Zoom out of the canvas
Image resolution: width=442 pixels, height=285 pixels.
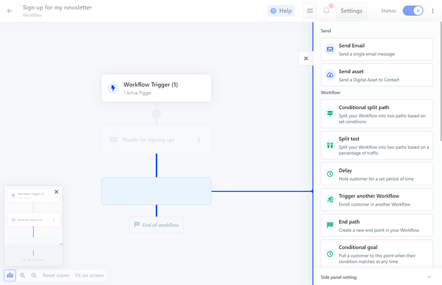click(34, 276)
